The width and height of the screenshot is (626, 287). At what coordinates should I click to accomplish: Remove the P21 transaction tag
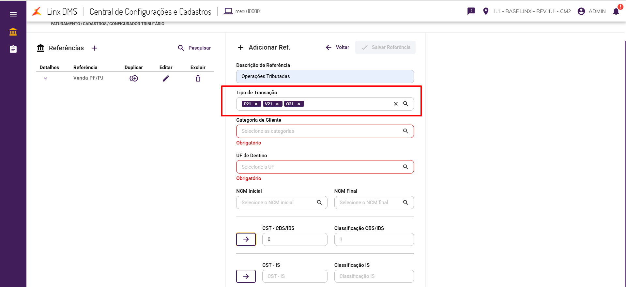(256, 104)
